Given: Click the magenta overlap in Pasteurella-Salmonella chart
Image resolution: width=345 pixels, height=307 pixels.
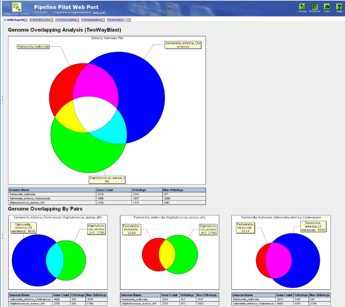Looking at the screenshot, I should coord(279,260).
